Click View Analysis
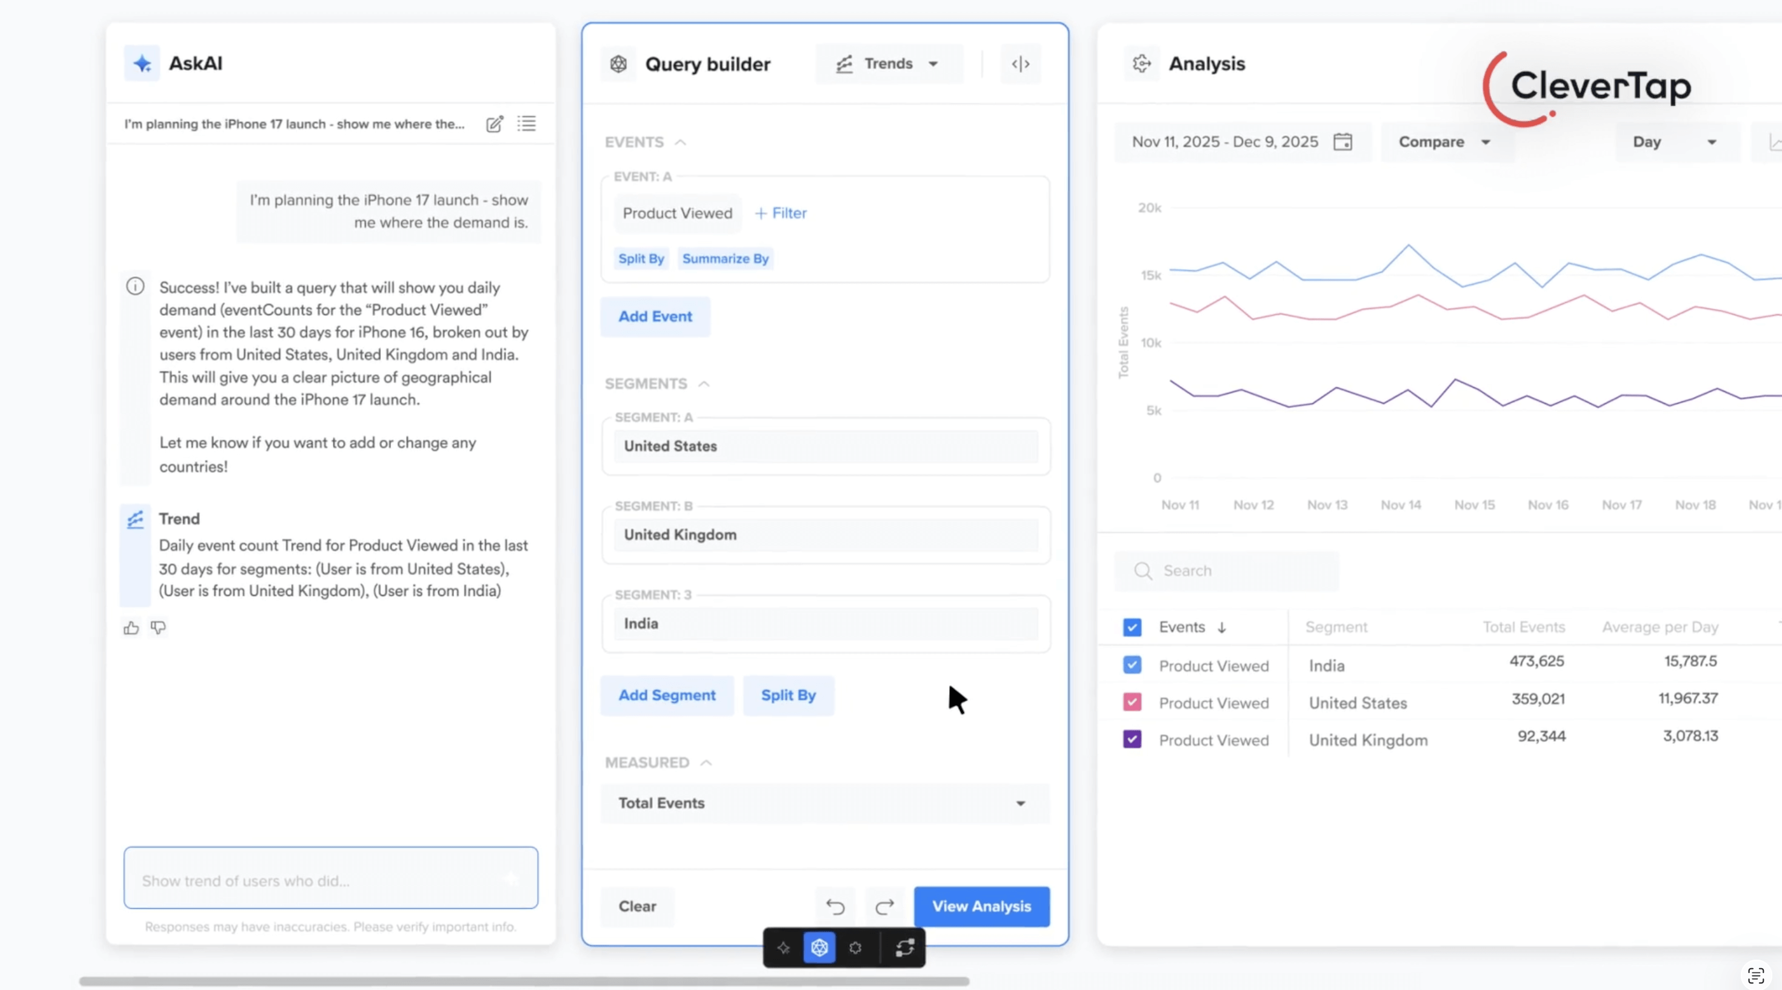 point(982,906)
